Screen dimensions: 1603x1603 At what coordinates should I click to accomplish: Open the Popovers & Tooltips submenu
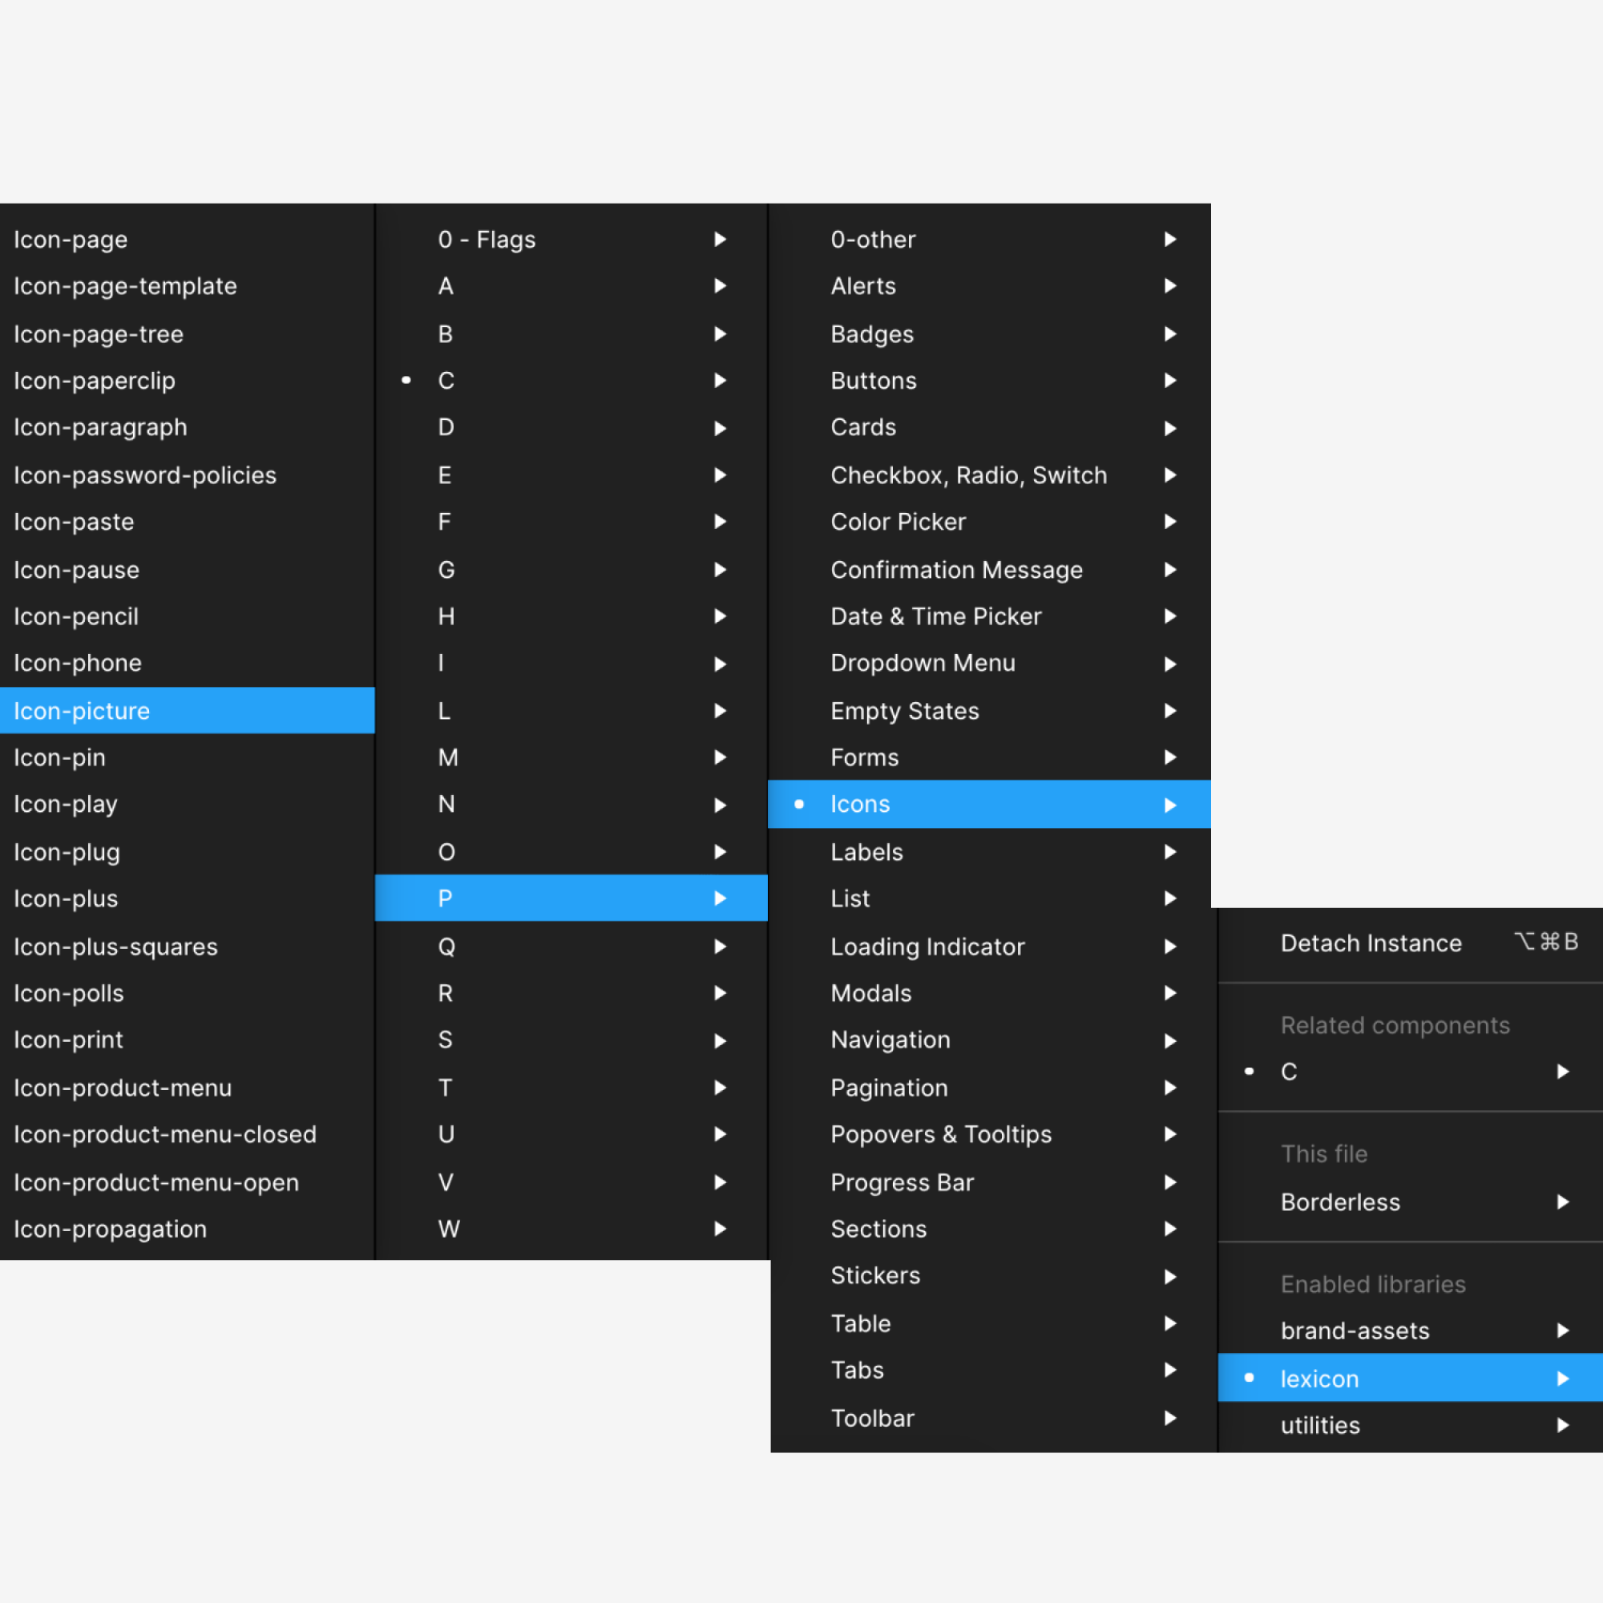[987, 1134]
